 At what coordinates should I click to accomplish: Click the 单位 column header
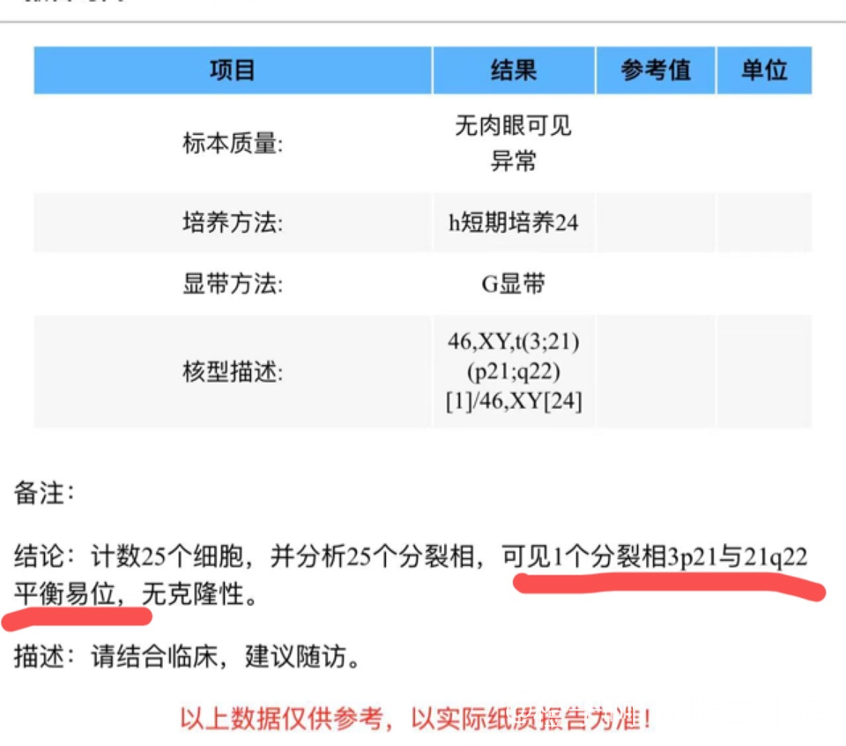(764, 71)
